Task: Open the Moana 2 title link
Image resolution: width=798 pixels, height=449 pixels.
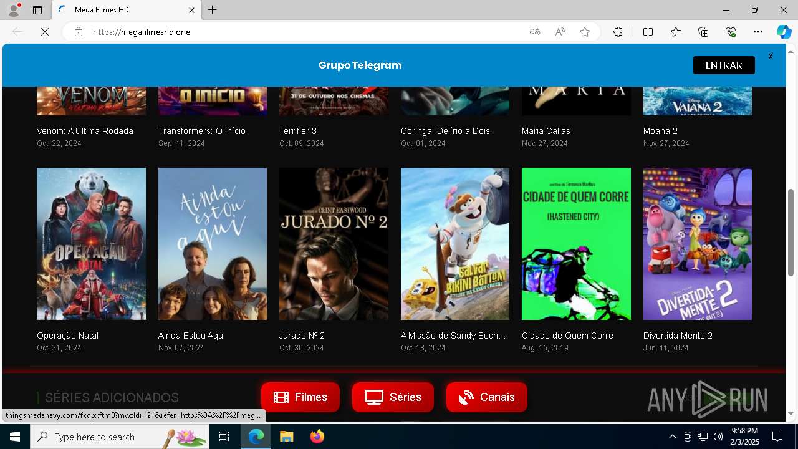Action: [660, 131]
